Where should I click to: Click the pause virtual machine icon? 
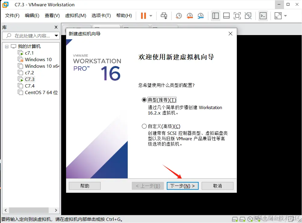coord(143,16)
